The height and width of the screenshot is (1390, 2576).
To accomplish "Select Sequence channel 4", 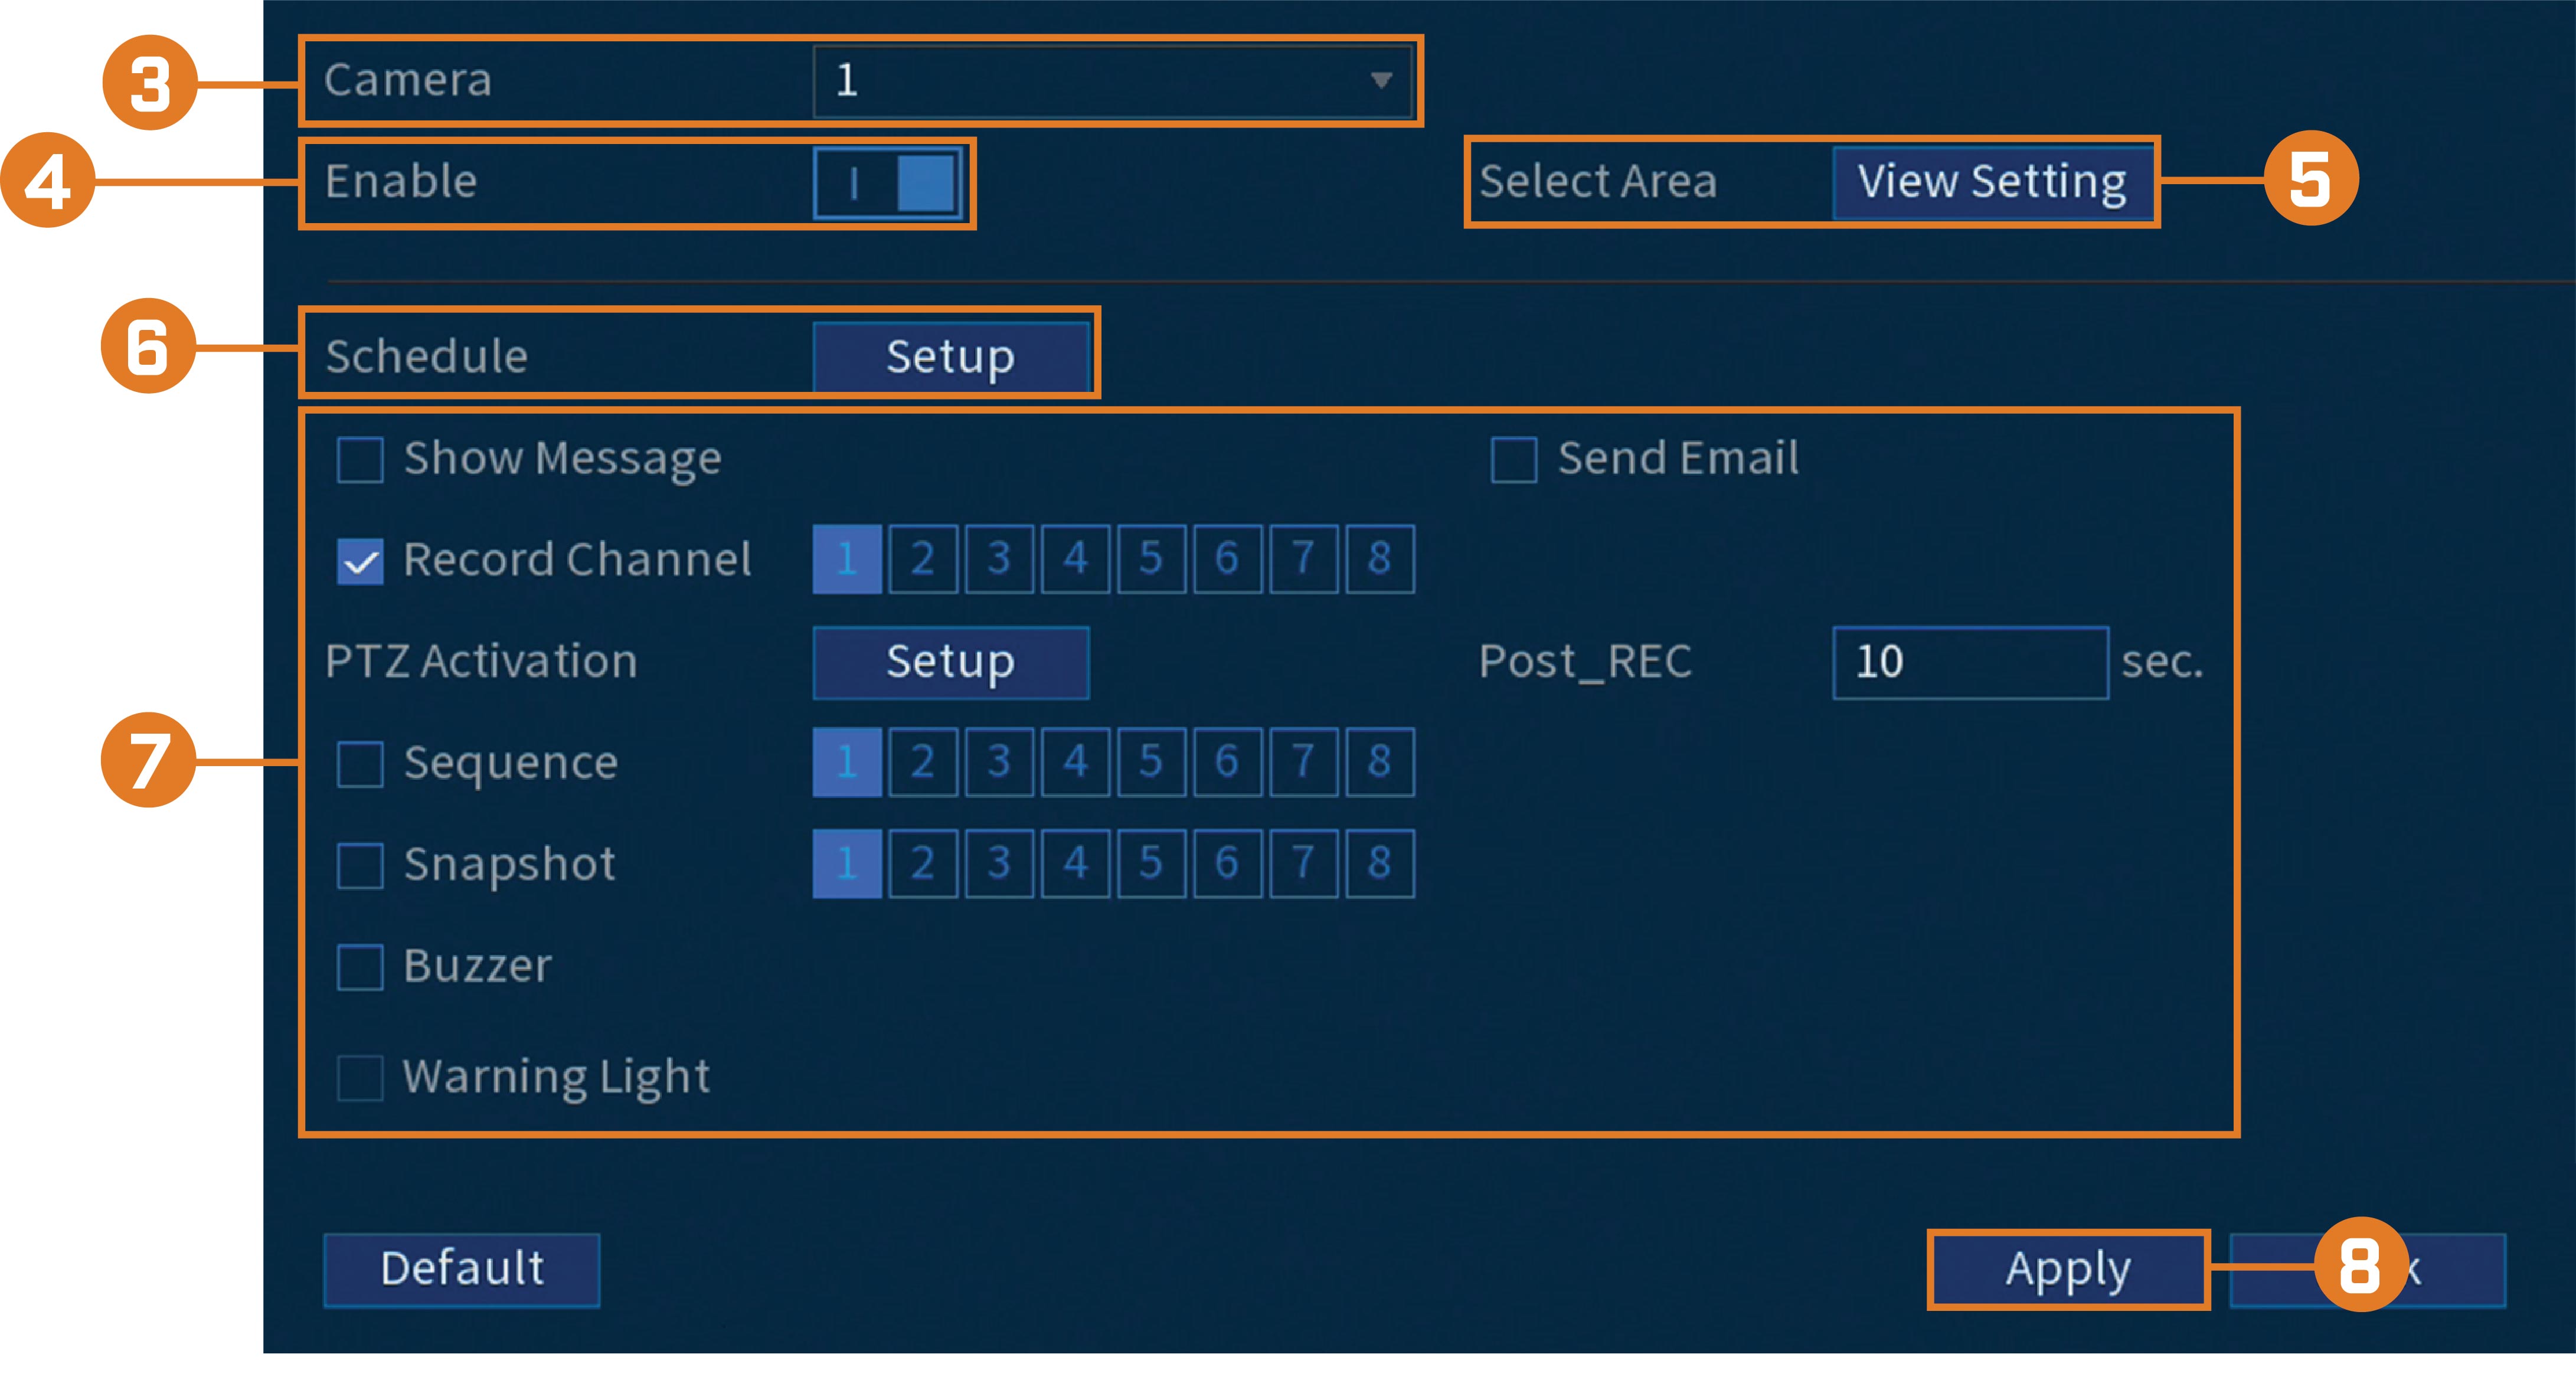I will pos(1076,762).
